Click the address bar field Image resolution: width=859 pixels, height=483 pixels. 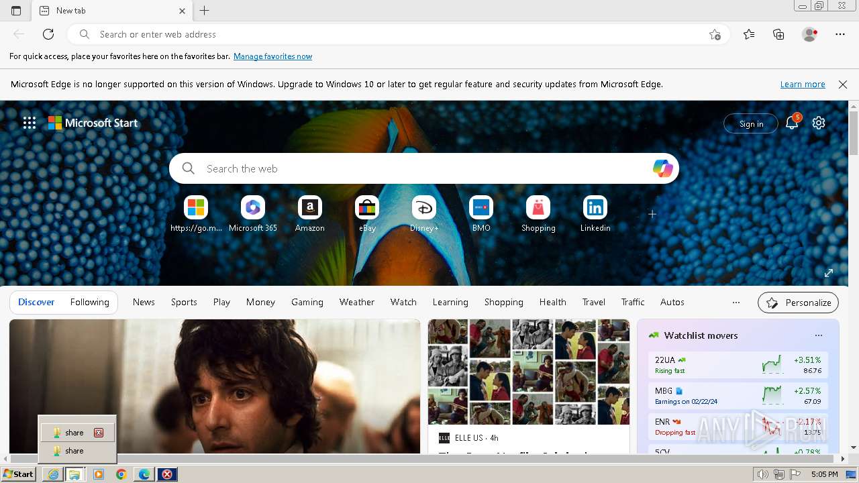(x=399, y=34)
